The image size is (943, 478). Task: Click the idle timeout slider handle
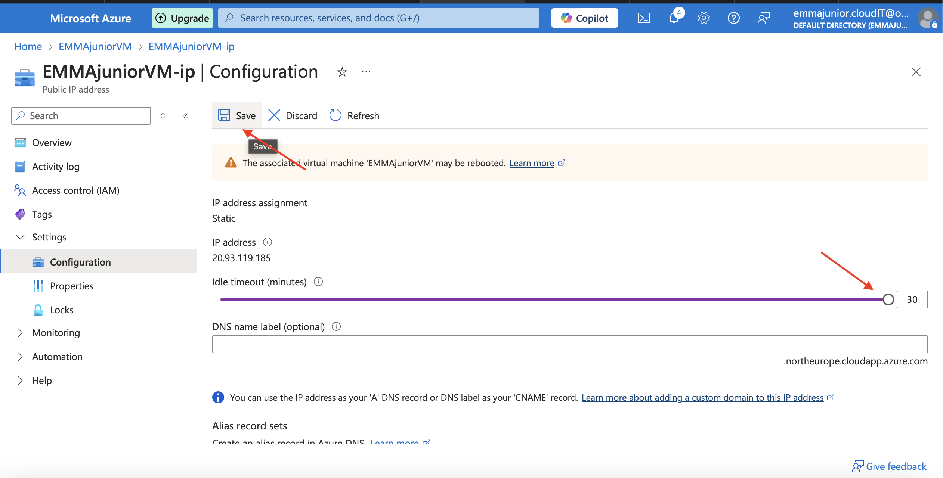pyautogui.click(x=888, y=299)
